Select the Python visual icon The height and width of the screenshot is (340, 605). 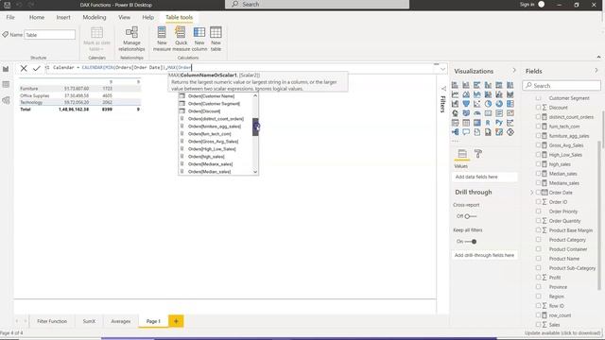499,123
